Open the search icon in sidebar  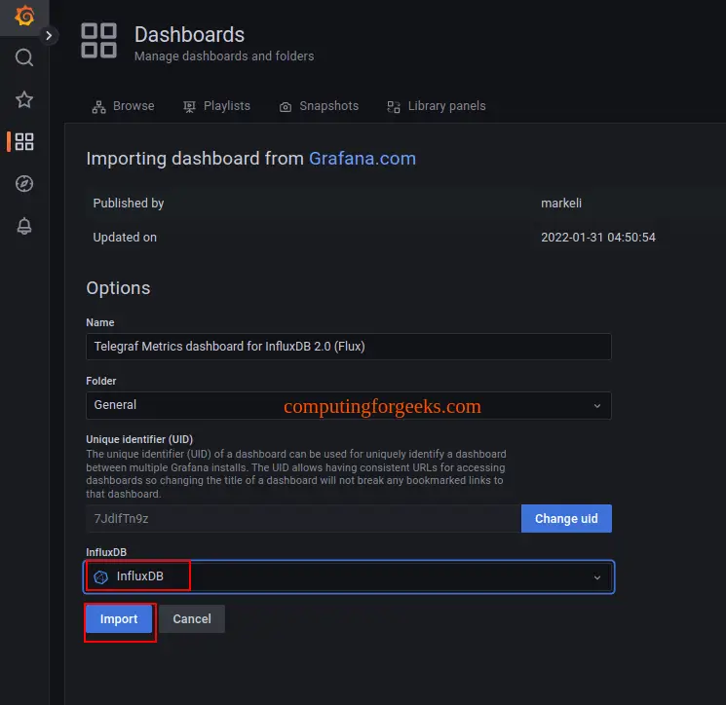24,57
